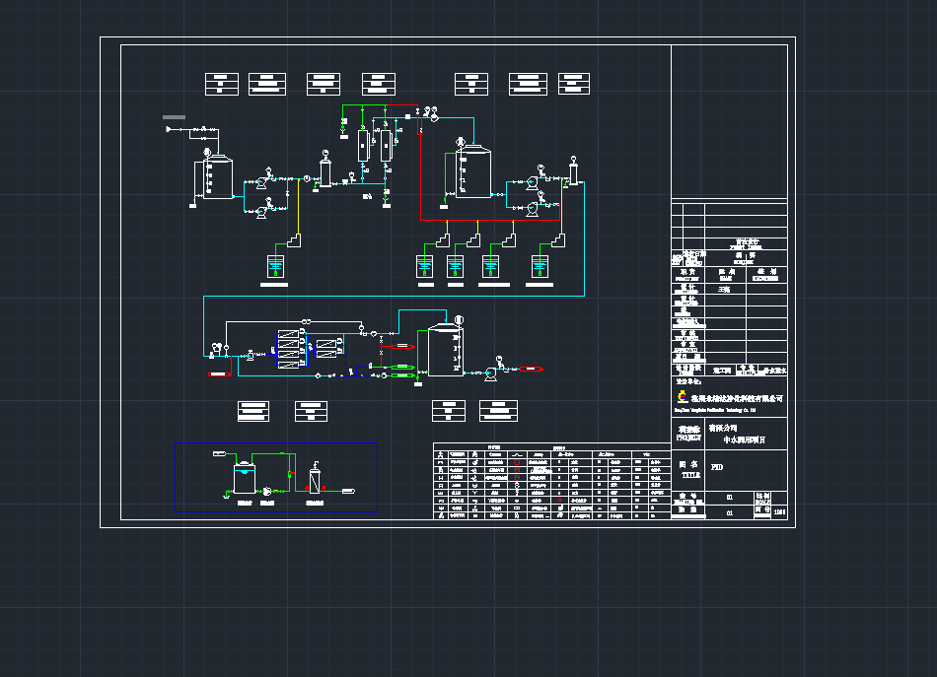Click the long cyan pipe running to lower section
This screenshot has width=937, height=677.
point(395,295)
